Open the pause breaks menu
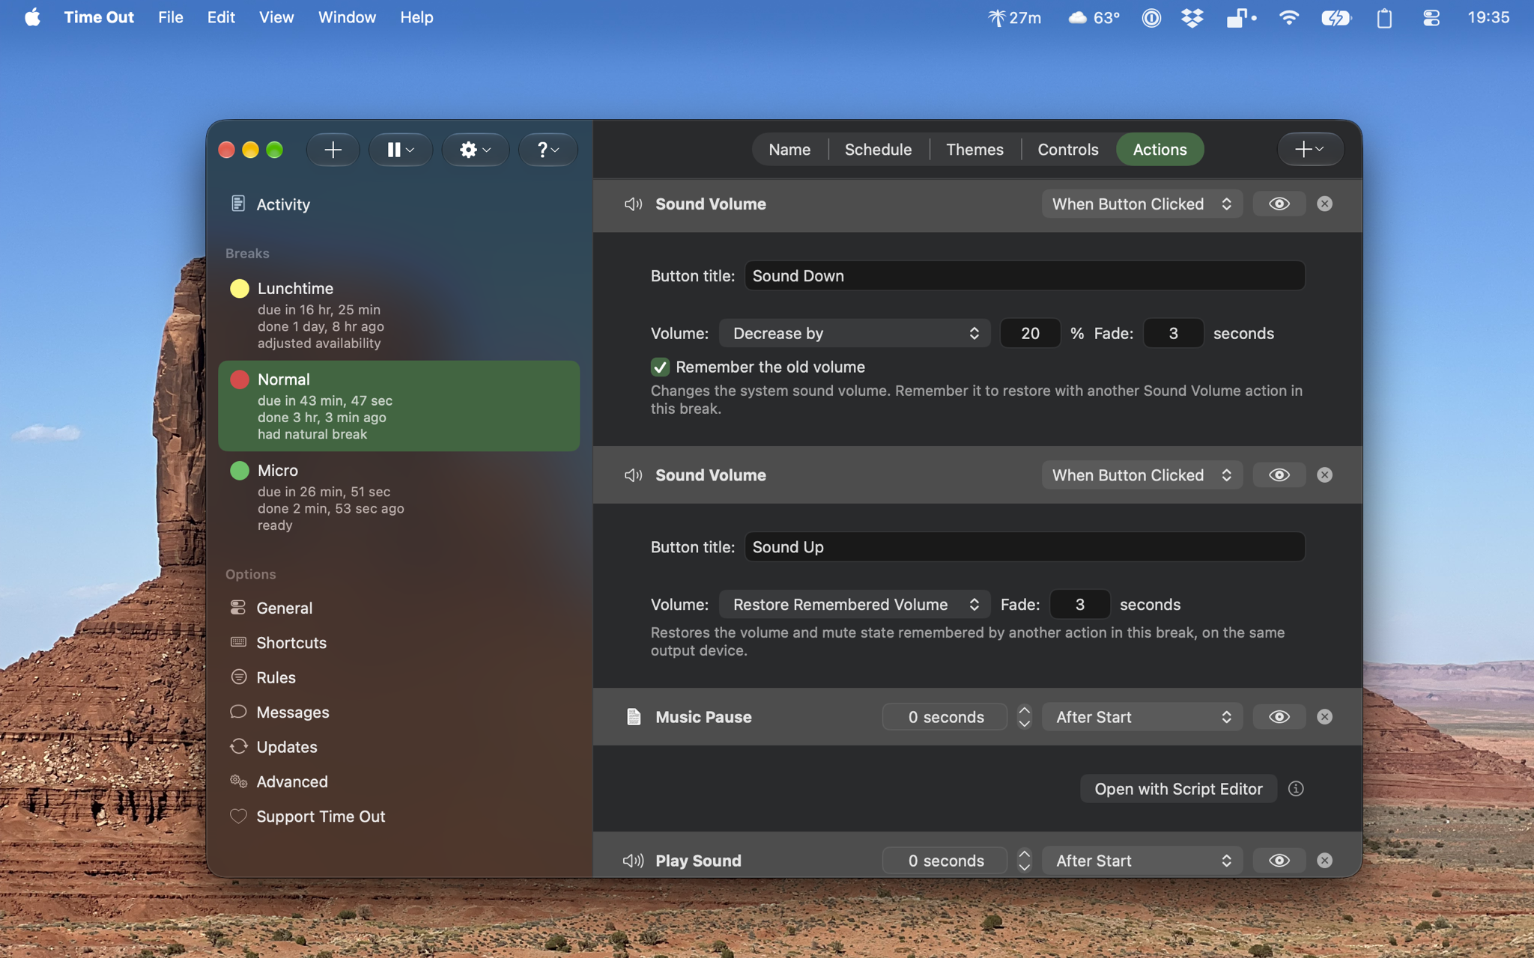Image resolution: width=1534 pixels, height=958 pixels. click(x=401, y=150)
